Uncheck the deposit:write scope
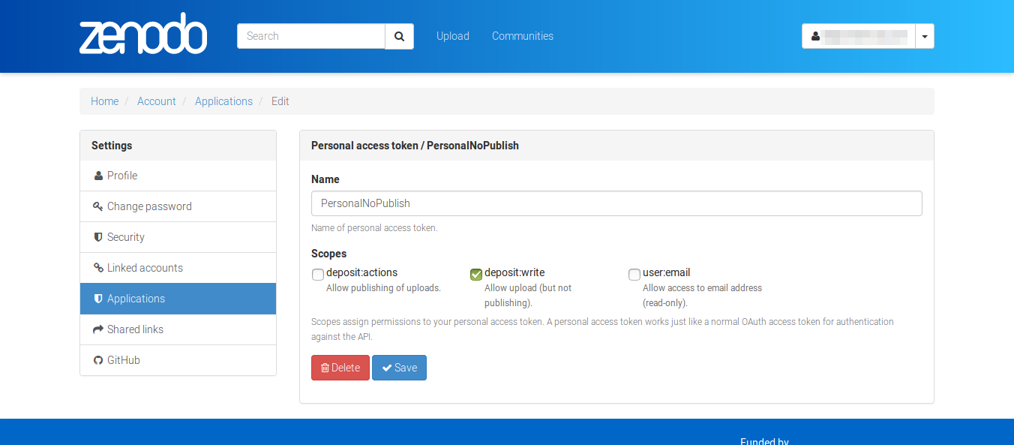The height and width of the screenshot is (445, 1014). [475, 274]
